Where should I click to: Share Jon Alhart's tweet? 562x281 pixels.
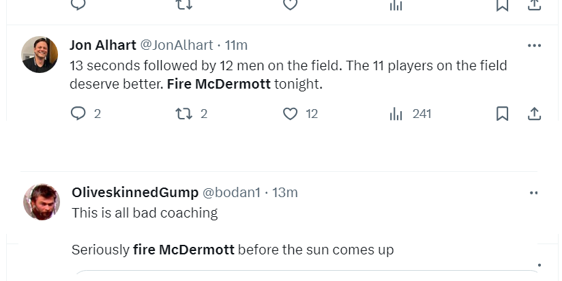[x=535, y=114]
